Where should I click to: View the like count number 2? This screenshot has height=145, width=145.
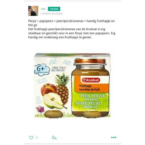[37, 137]
